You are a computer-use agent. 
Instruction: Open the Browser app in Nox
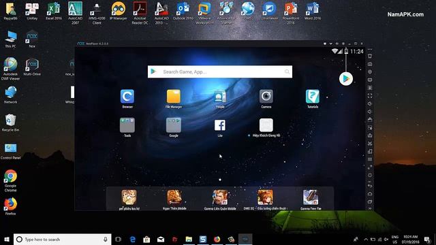[127, 97]
